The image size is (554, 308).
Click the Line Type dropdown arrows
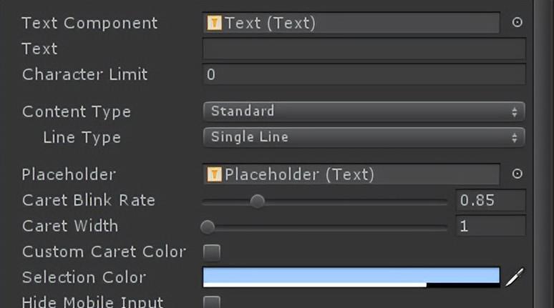(x=515, y=138)
